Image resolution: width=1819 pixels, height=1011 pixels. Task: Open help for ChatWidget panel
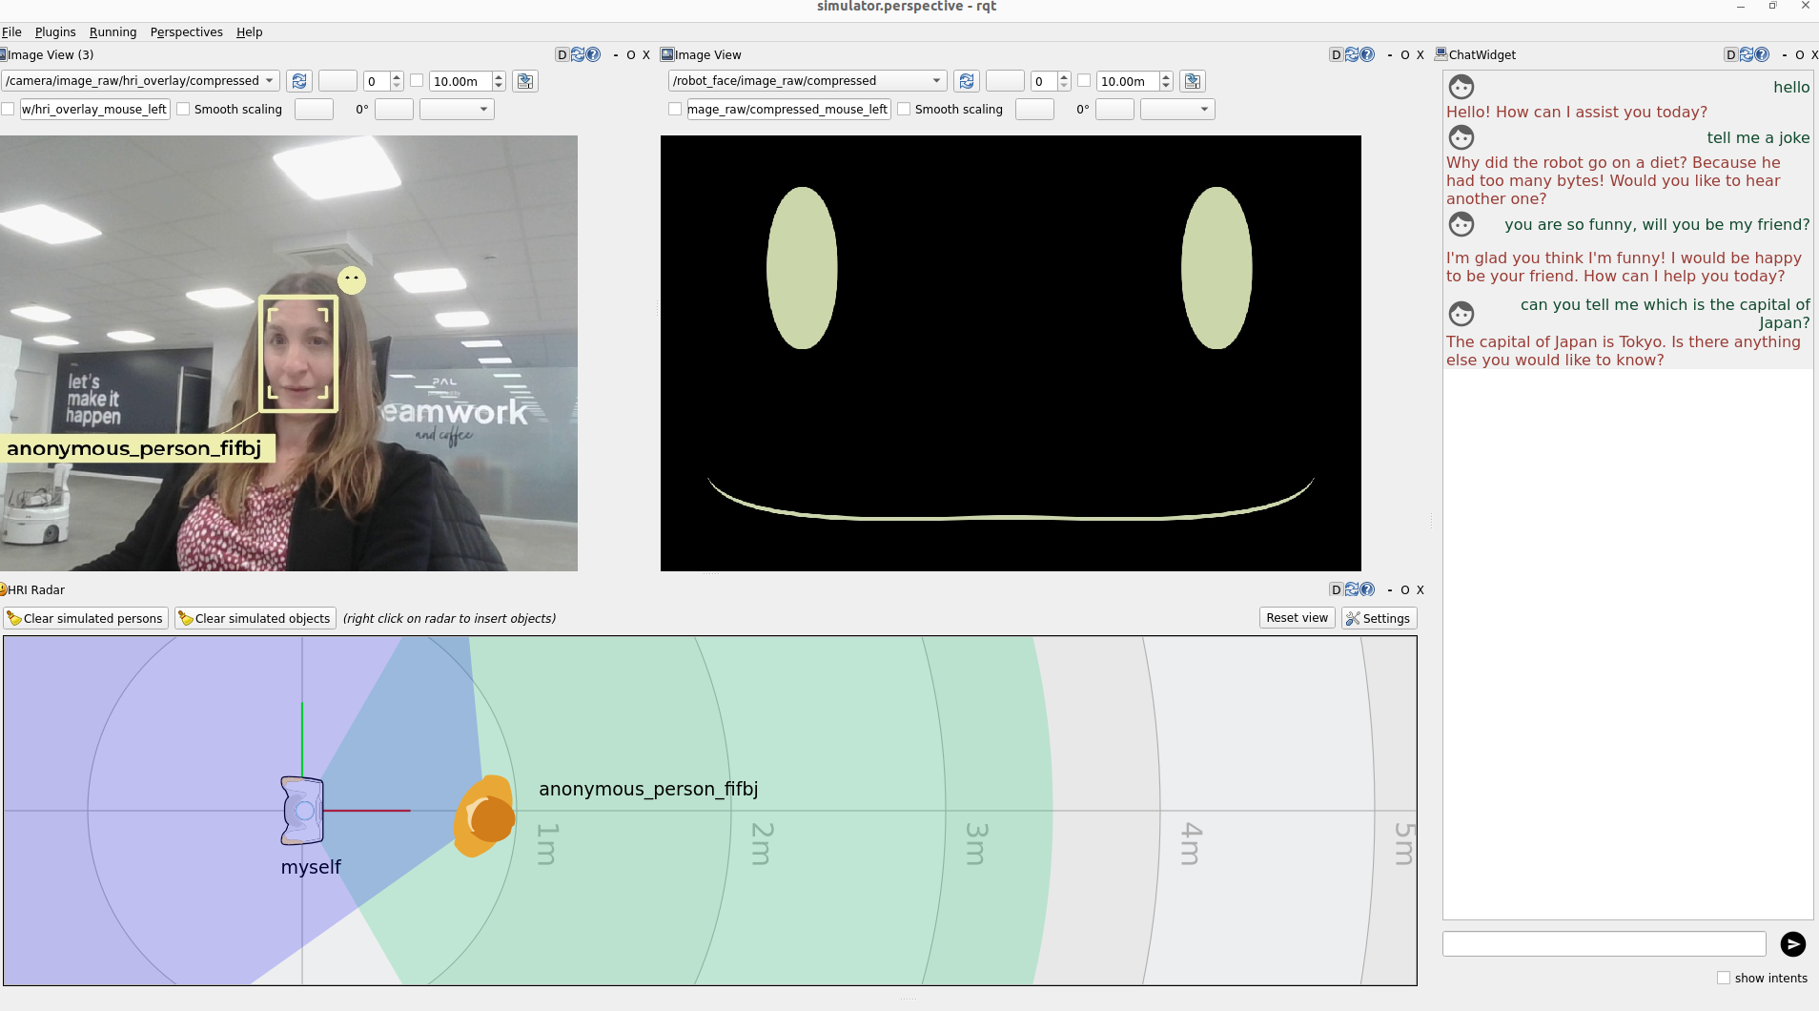(1762, 55)
